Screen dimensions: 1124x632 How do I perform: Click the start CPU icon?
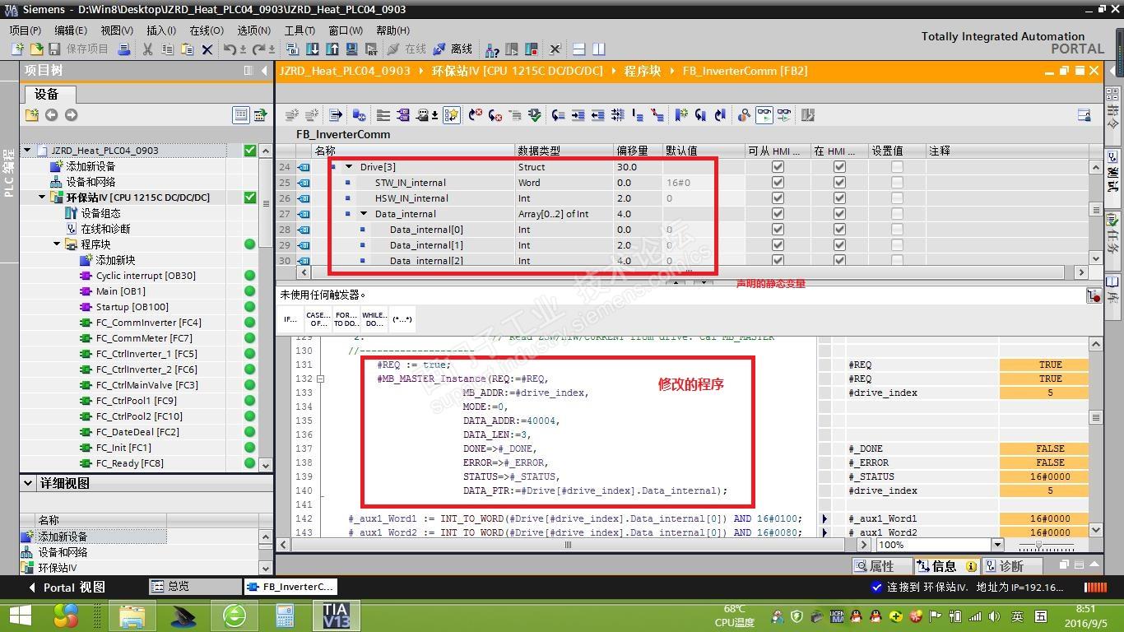(512, 49)
